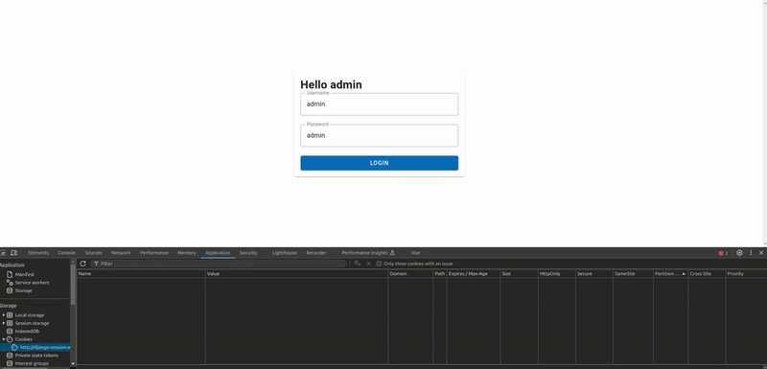Select Private state tokens tree item
Viewport: 767px width, 369px height.
[x=36, y=356]
